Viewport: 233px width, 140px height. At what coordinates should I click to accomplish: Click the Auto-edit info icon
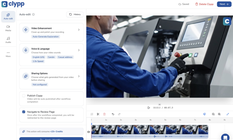(33, 14)
